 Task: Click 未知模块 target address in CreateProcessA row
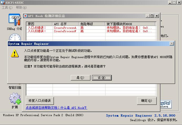[129, 28]
